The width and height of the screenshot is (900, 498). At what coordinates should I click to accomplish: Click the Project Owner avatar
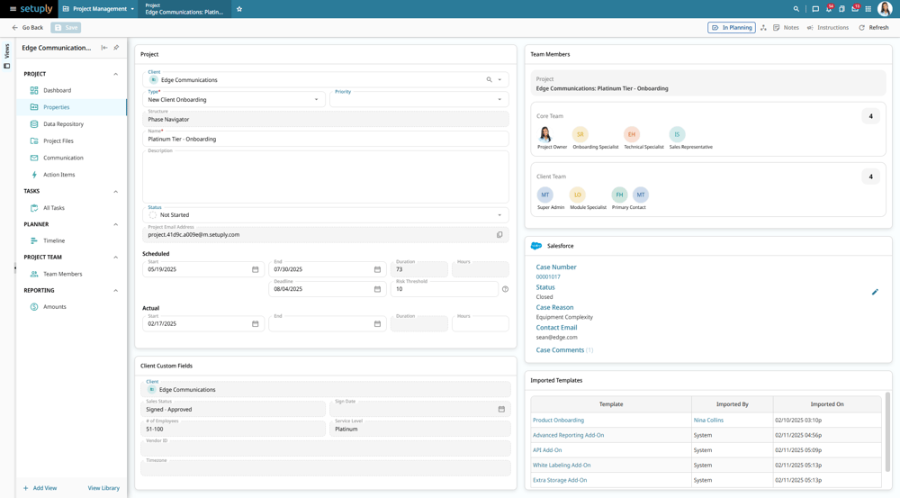(545, 134)
